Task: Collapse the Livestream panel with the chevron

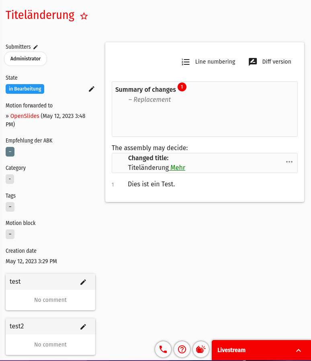Action: pyautogui.click(x=299, y=351)
